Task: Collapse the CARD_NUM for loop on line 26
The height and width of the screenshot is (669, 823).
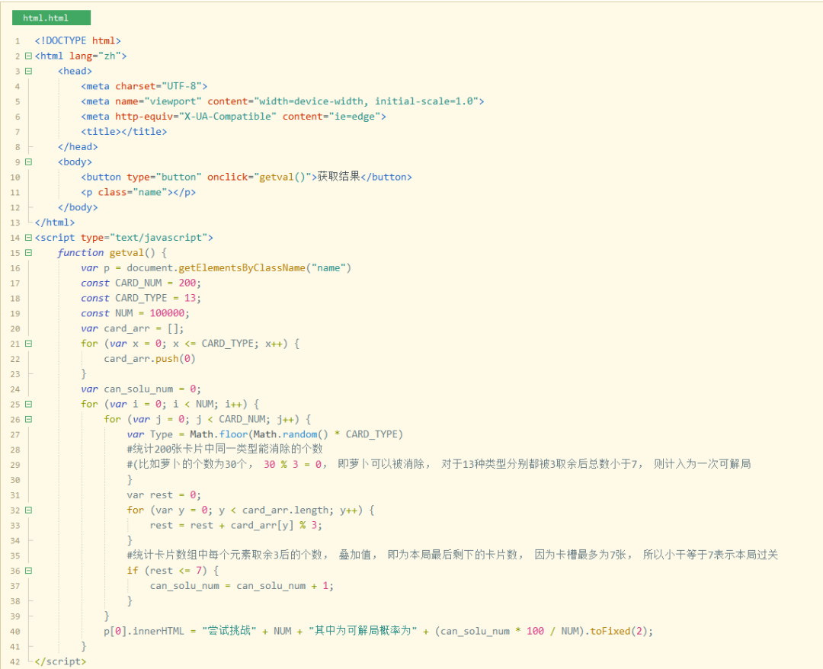Action: click(28, 419)
